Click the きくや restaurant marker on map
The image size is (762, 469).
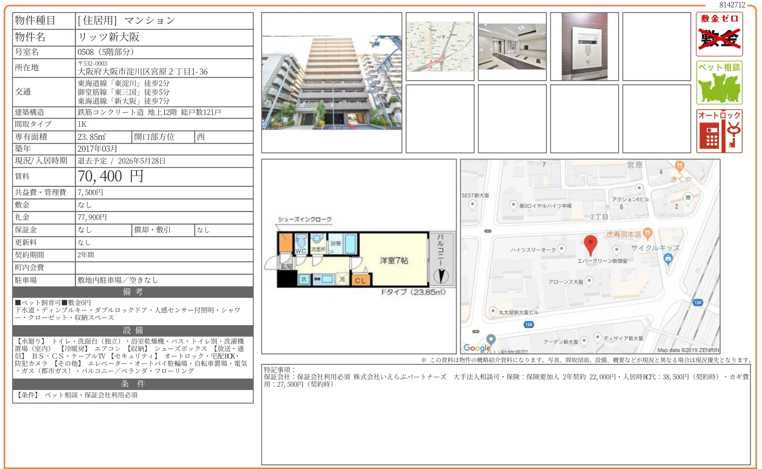(x=679, y=166)
